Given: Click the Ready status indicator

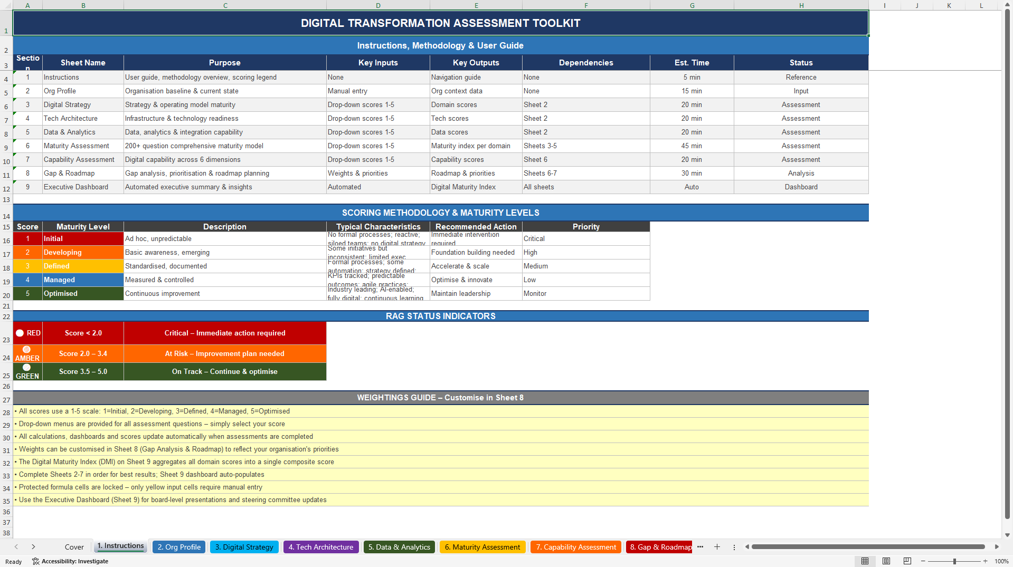Looking at the screenshot, I should pos(14,561).
